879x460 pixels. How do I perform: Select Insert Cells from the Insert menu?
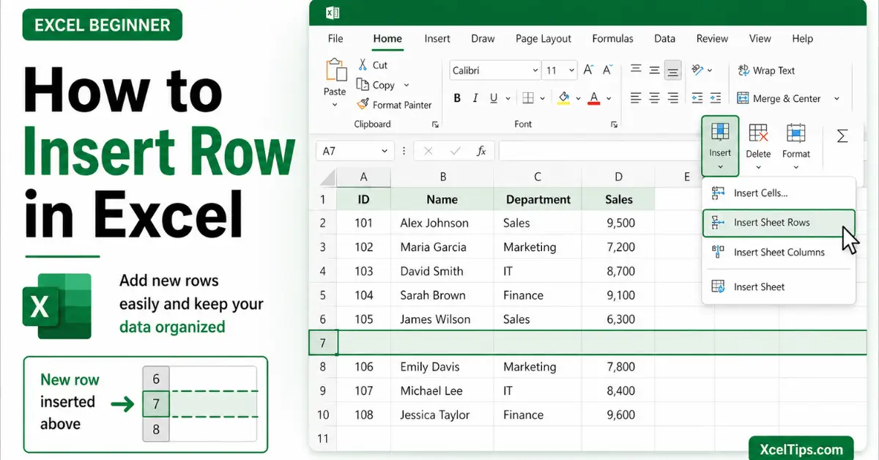point(760,193)
